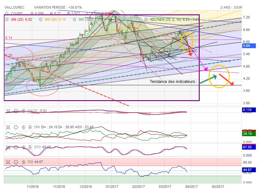Click the blue 44.67 RSI value tag
This screenshot has height=192, width=260.
[x=249, y=170]
